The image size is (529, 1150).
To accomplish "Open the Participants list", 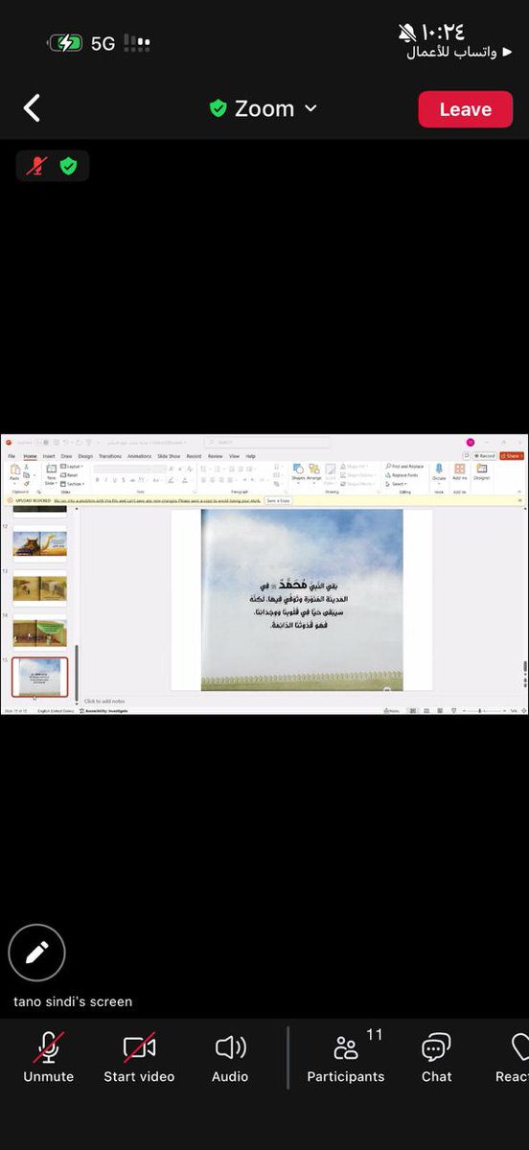I will pos(345,1058).
